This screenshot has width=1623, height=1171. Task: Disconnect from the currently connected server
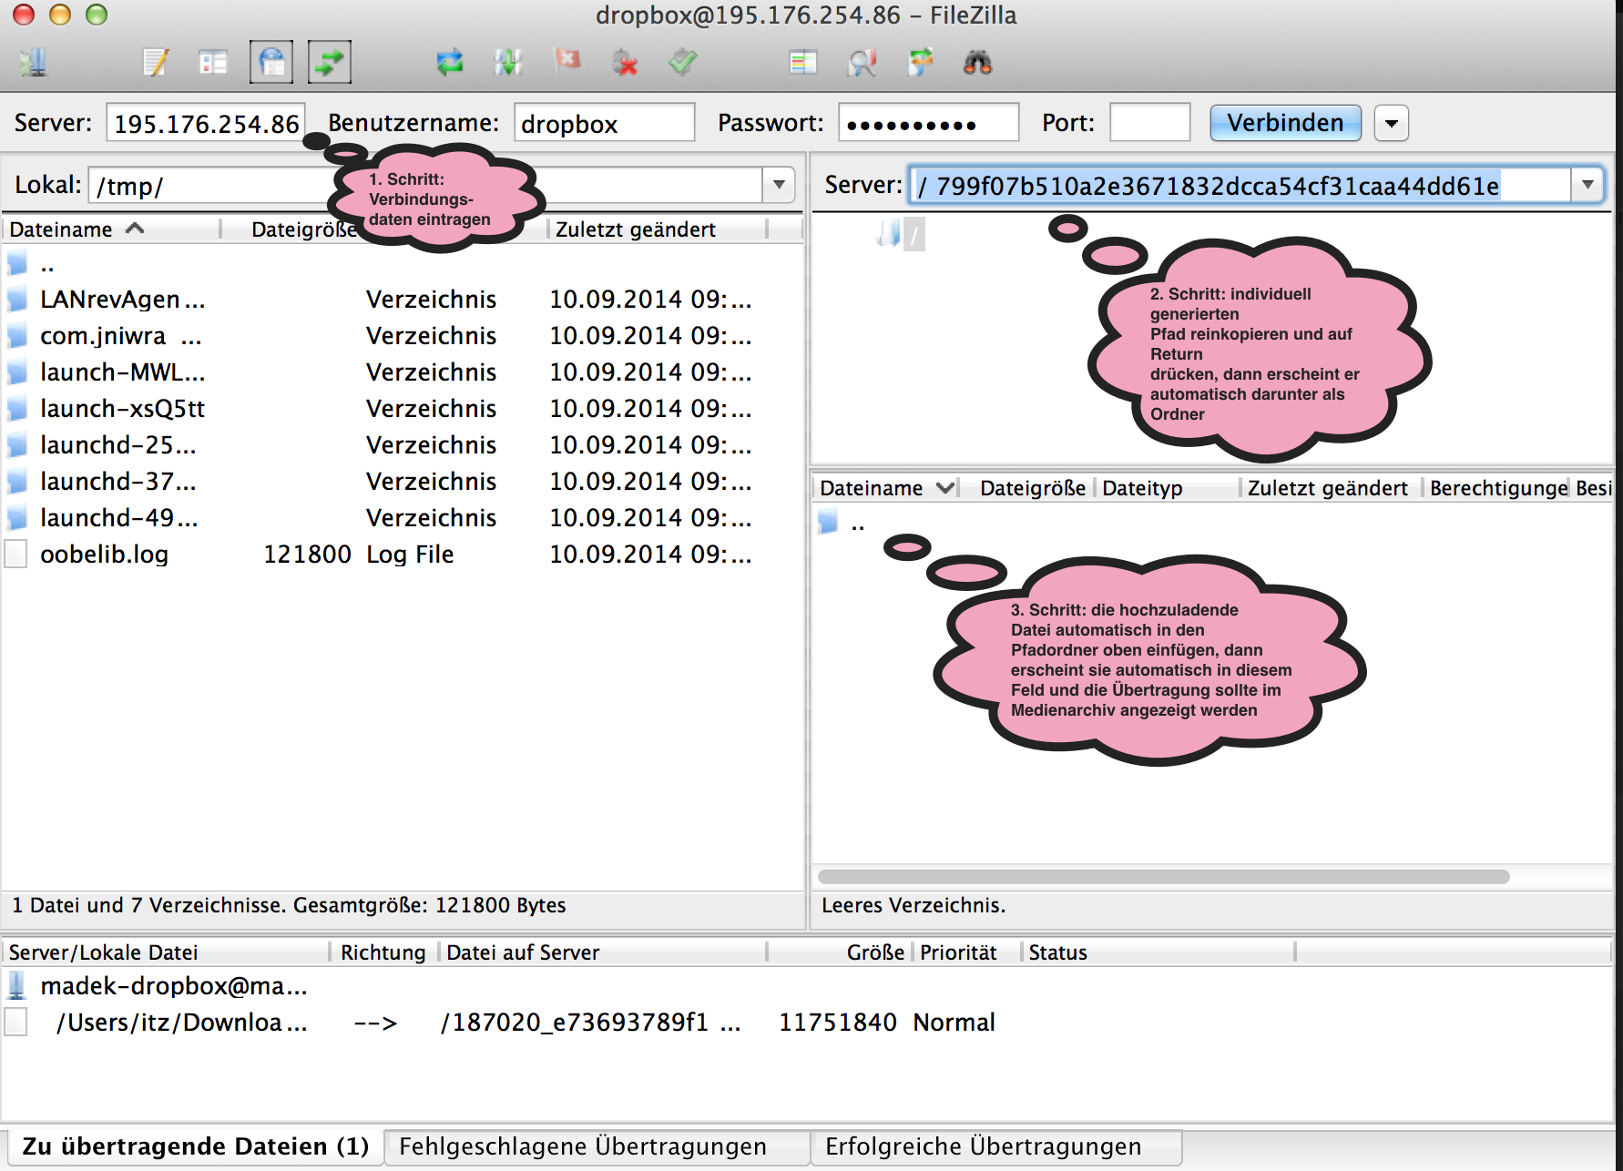coord(625,63)
